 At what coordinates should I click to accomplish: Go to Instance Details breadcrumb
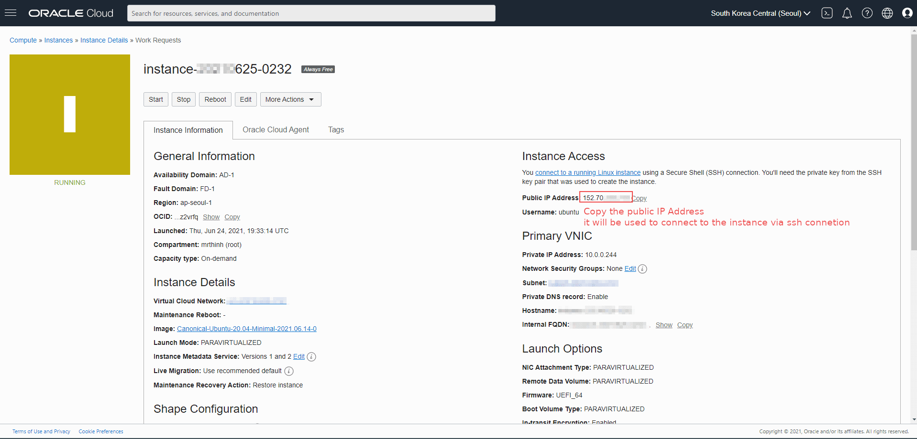pos(104,40)
